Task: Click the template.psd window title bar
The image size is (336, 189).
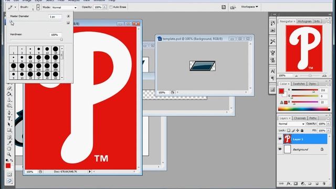Action: (204, 39)
